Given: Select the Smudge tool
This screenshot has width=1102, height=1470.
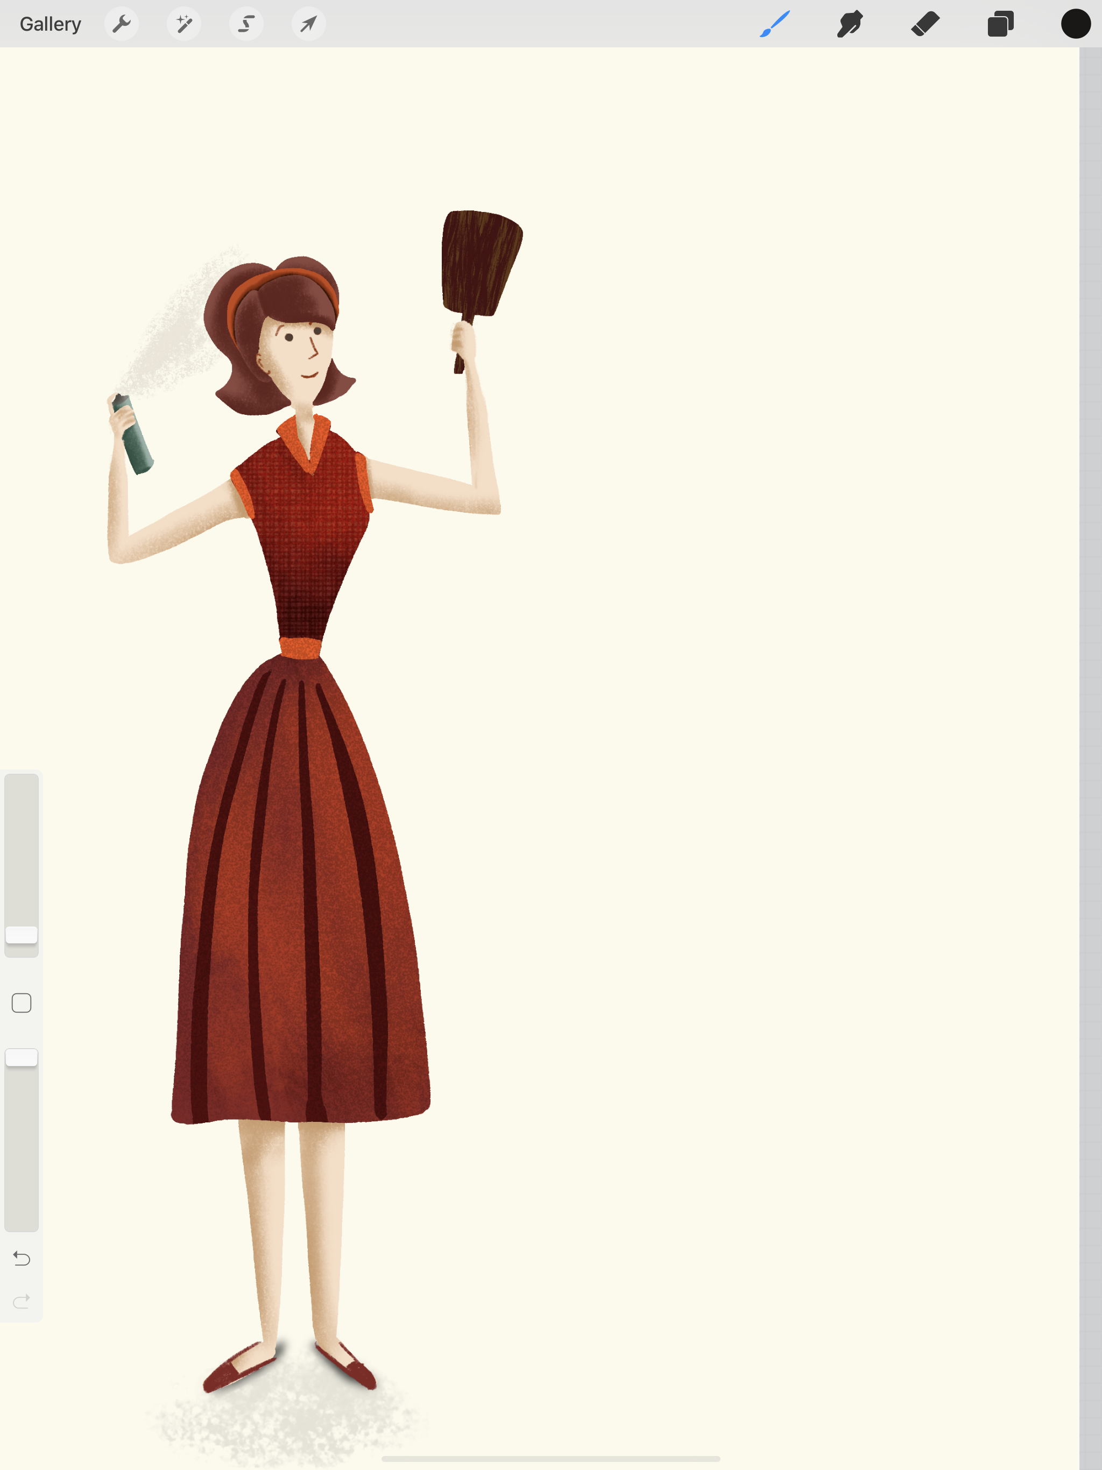Looking at the screenshot, I should [x=850, y=24].
